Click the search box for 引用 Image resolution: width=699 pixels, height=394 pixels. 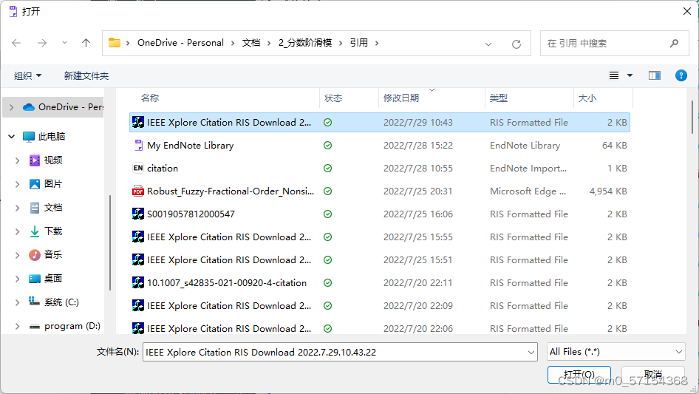[604, 44]
